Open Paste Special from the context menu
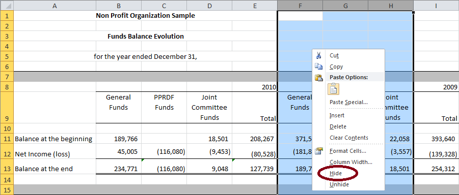 click(348, 102)
